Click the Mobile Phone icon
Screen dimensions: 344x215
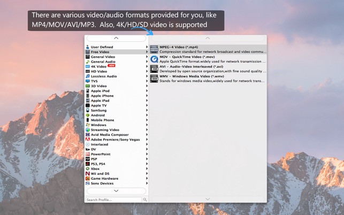pos(88,120)
